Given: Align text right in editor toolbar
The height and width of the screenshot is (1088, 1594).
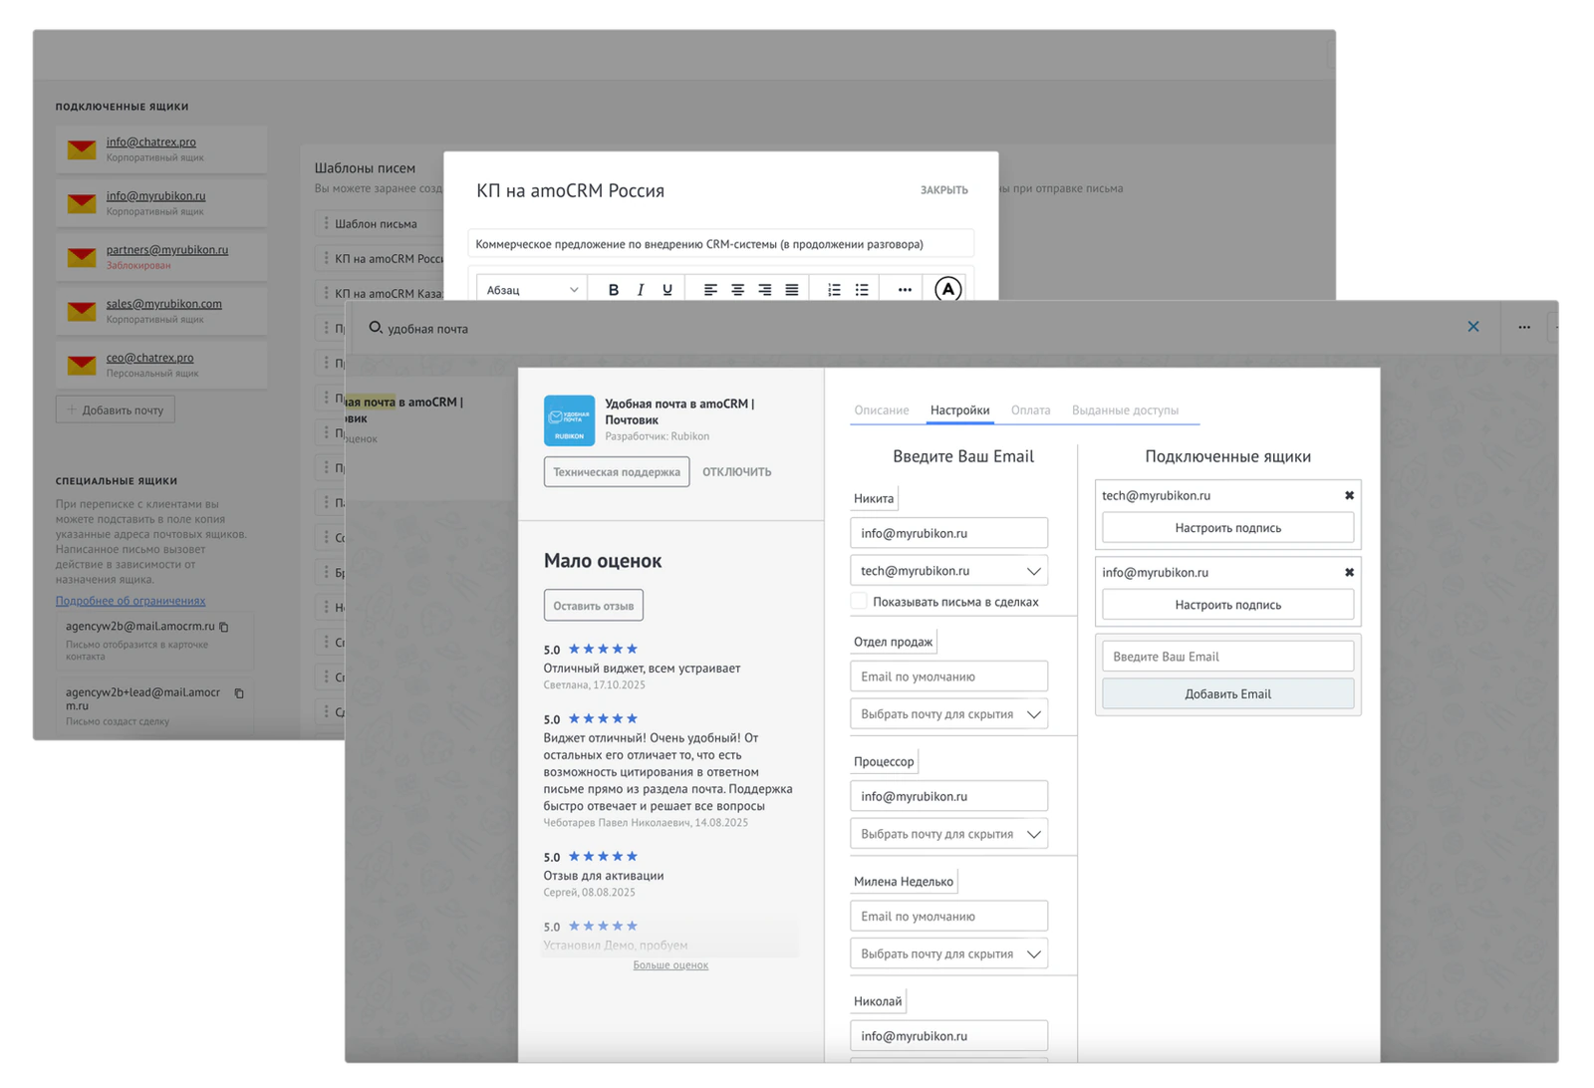Looking at the screenshot, I should 765,290.
